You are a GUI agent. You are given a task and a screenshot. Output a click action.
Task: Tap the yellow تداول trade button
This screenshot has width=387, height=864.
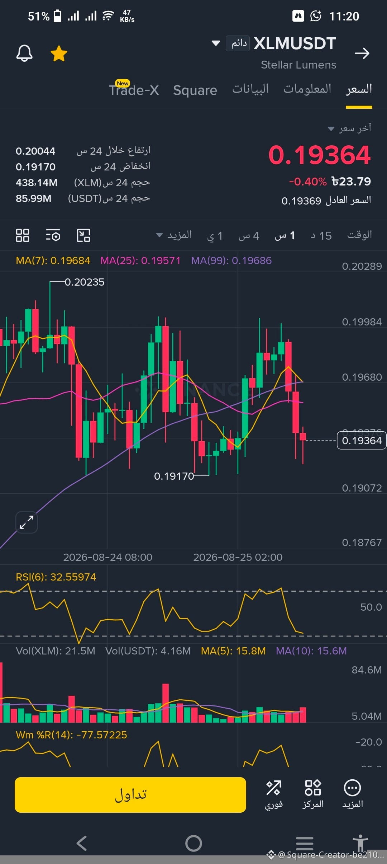click(x=130, y=795)
